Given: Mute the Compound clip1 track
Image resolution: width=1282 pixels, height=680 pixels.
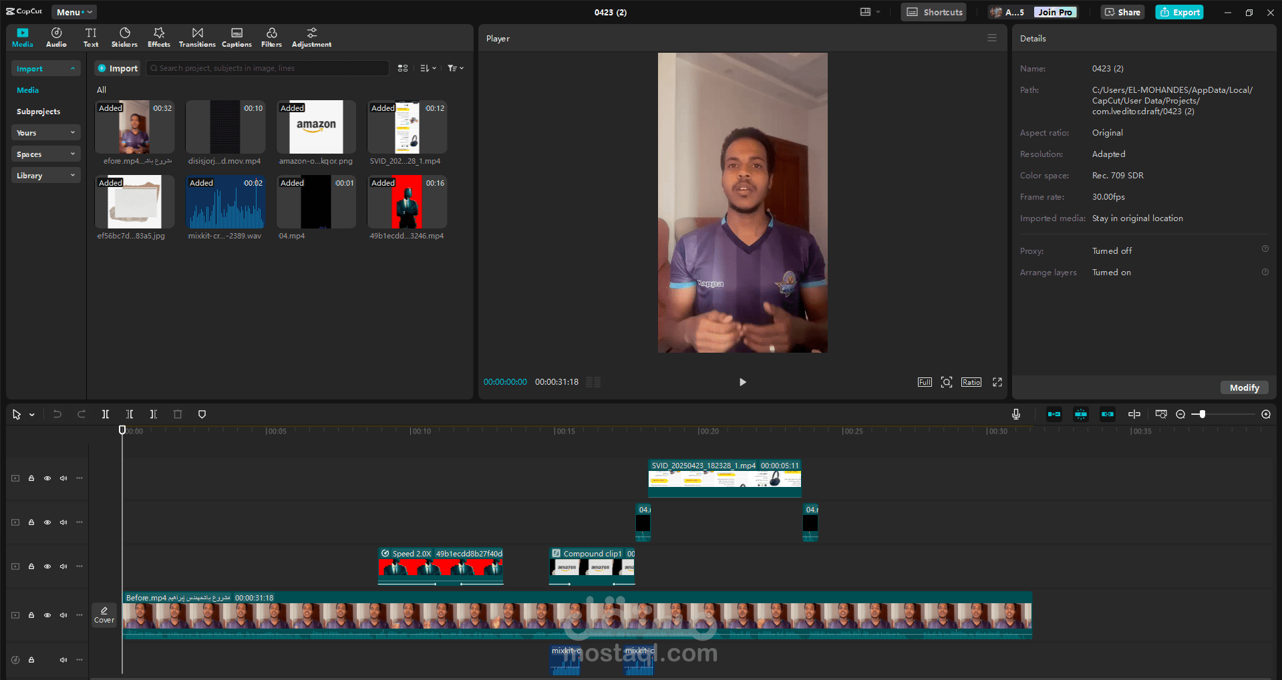Looking at the screenshot, I should point(63,566).
